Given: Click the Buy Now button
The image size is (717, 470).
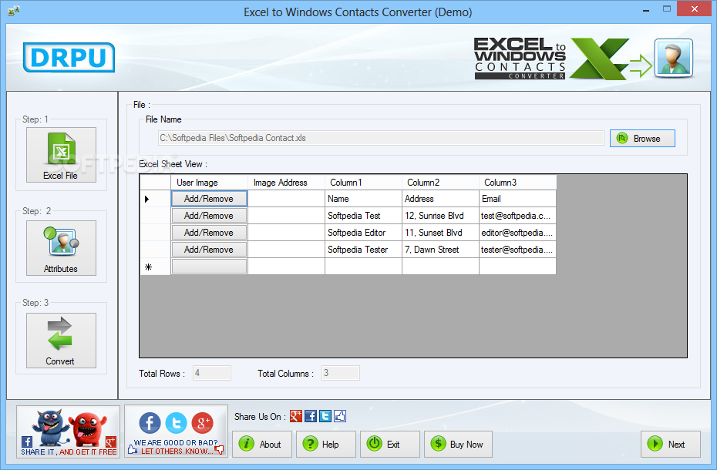Looking at the screenshot, I should click(x=458, y=444).
